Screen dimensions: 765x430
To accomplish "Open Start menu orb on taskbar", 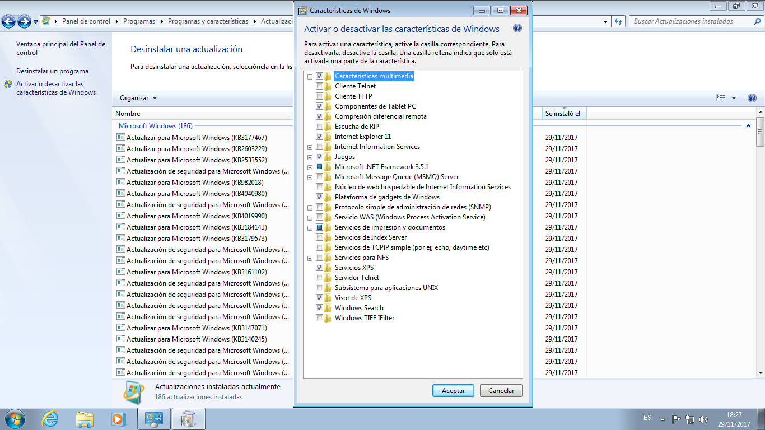I will (15, 419).
